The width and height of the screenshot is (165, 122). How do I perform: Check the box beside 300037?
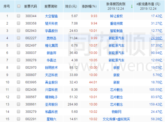(x=18, y=53)
